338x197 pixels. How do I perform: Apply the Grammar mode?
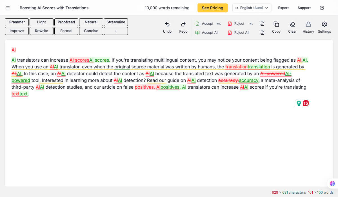click(x=17, y=22)
